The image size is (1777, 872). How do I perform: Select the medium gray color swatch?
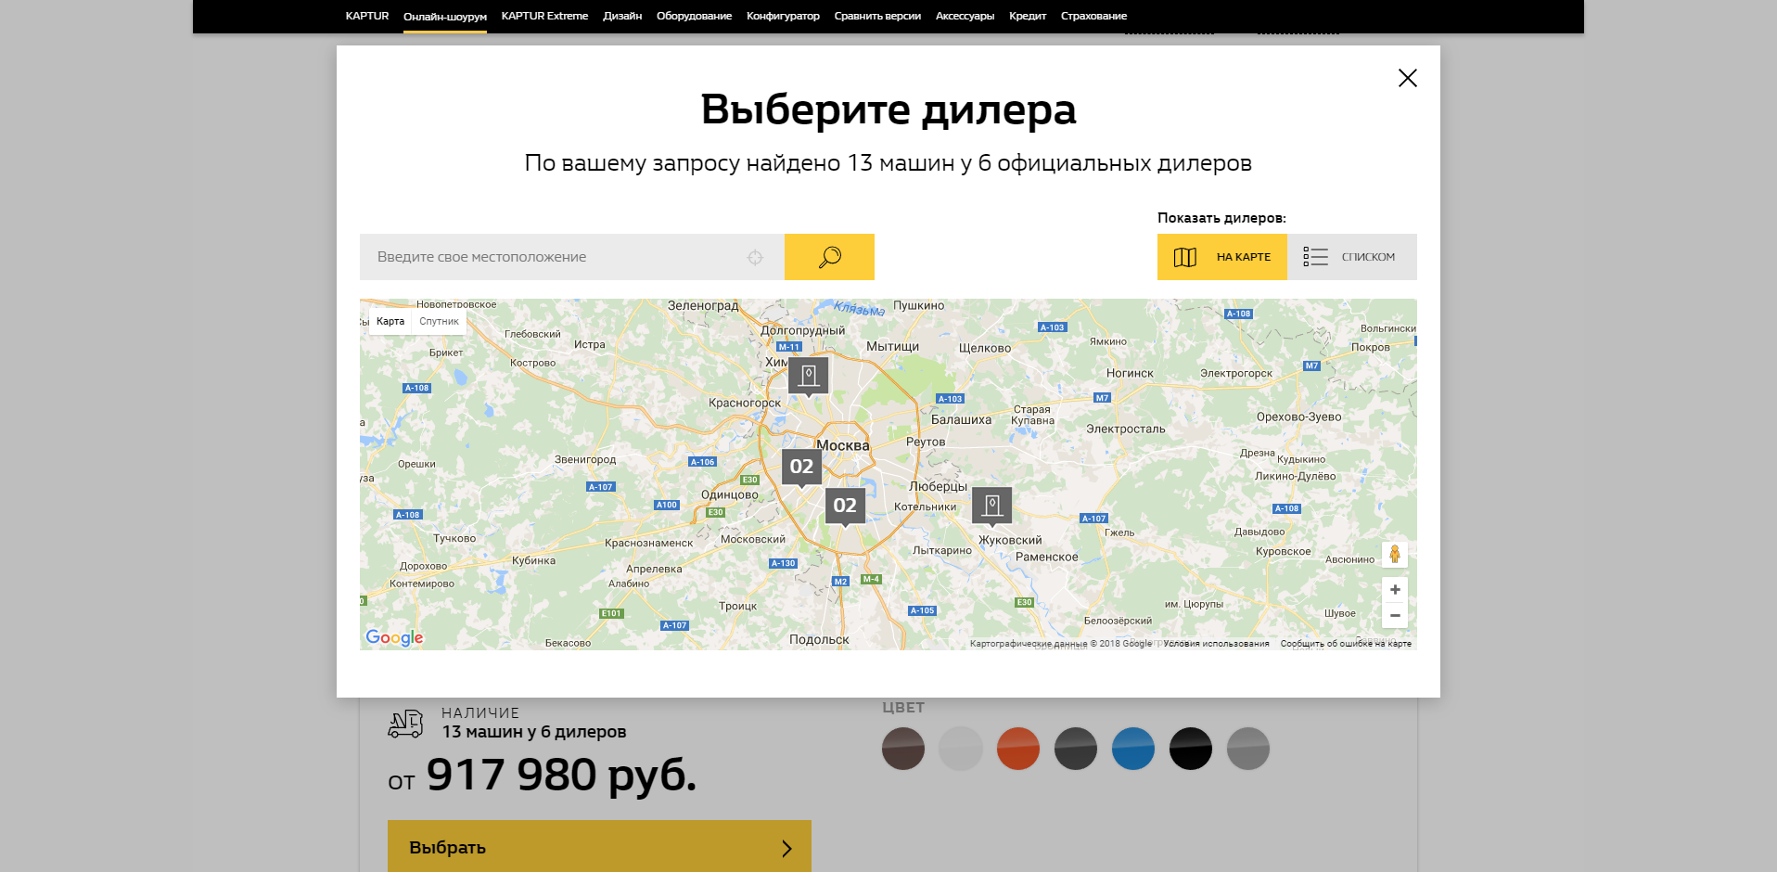tap(1248, 749)
